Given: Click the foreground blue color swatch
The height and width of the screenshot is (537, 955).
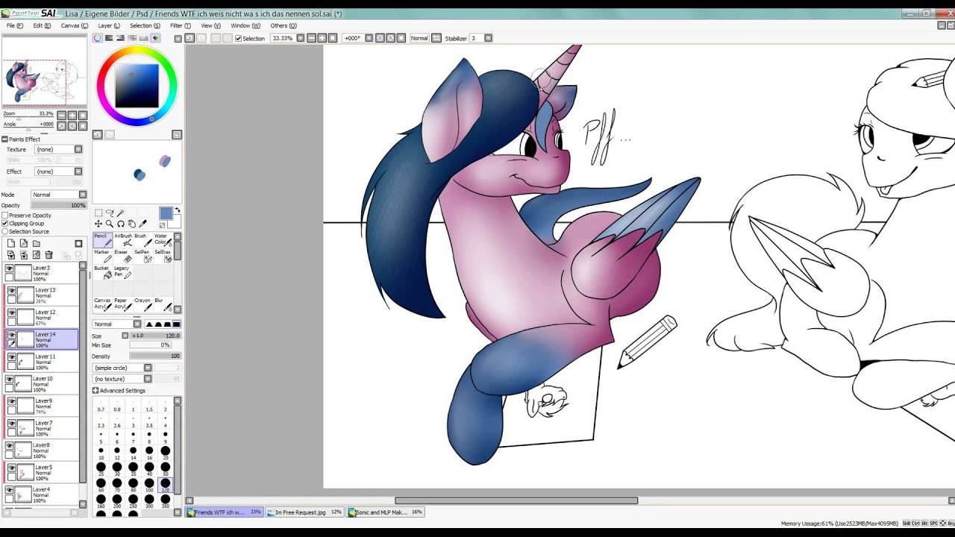Looking at the screenshot, I should (x=166, y=214).
